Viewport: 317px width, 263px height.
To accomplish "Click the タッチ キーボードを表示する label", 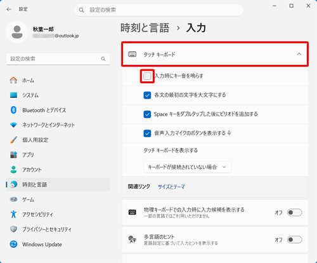I will click(x=171, y=151).
